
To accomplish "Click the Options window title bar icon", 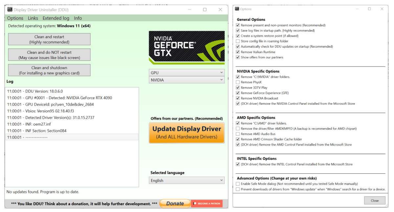I will point(237,9).
